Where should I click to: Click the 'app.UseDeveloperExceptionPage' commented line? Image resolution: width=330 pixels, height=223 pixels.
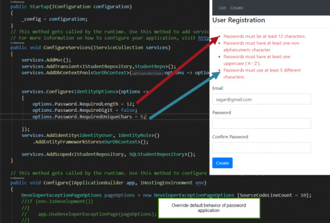pos(89,214)
